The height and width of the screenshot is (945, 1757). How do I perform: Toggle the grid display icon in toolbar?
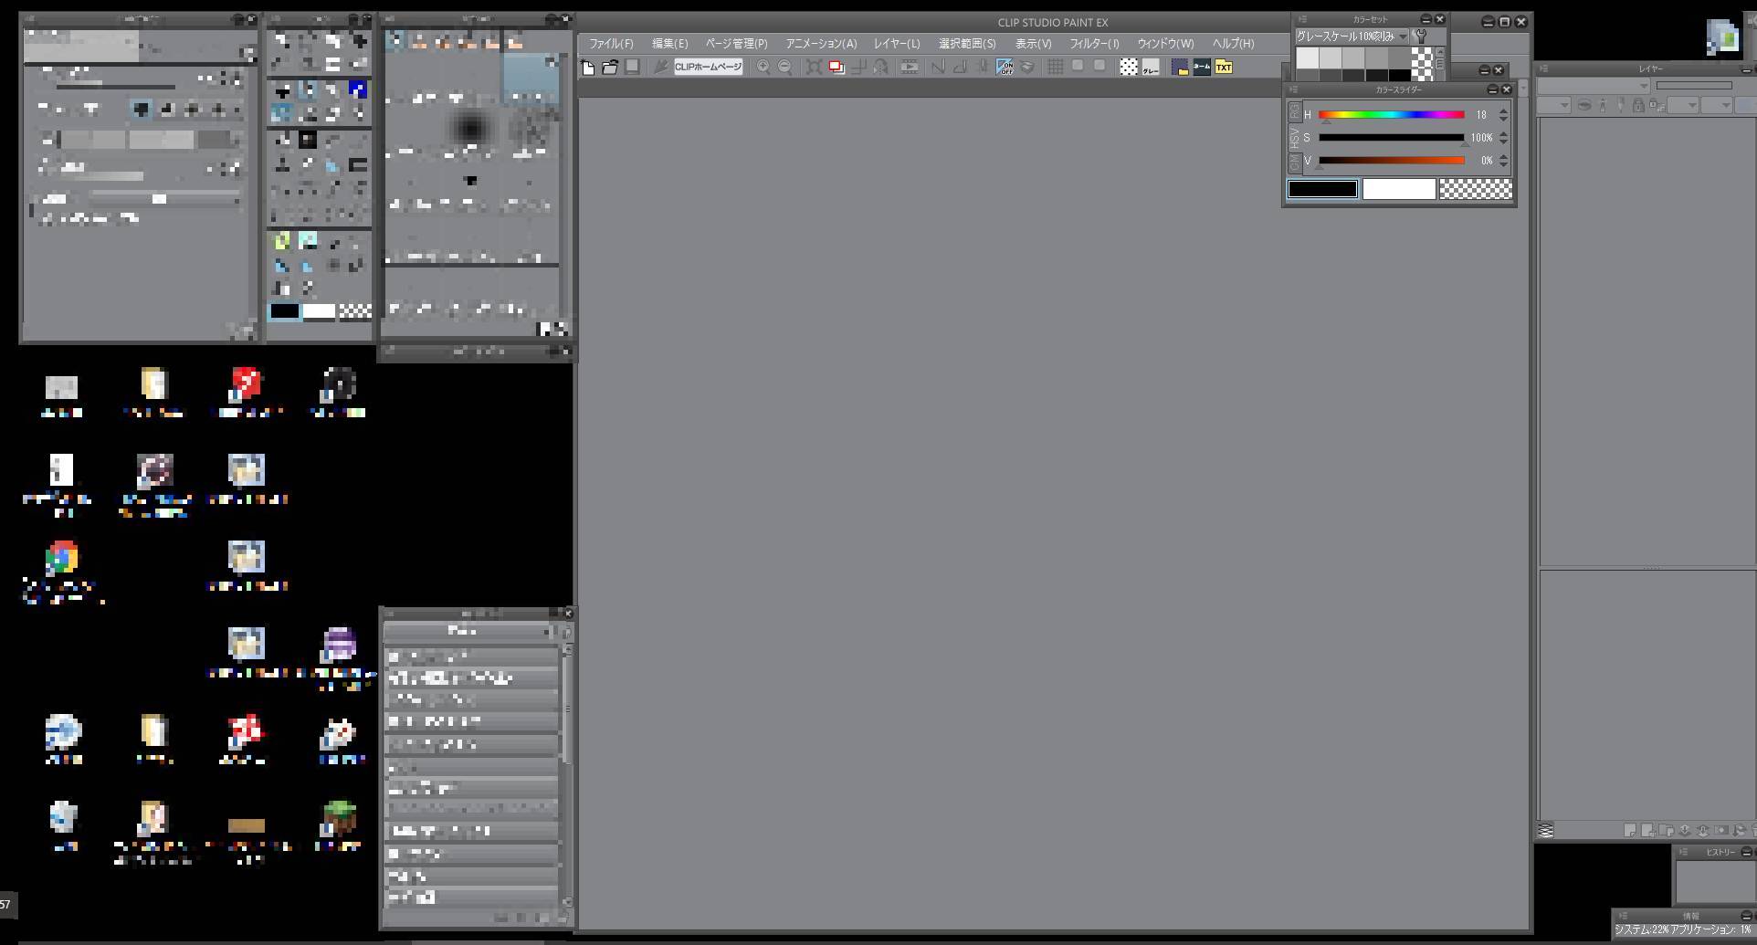point(1055,67)
